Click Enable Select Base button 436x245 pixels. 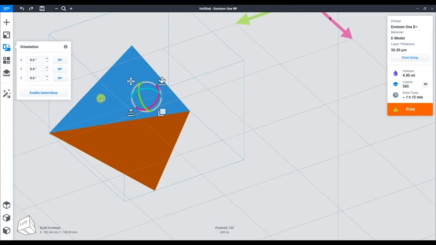[x=44, y=93]
